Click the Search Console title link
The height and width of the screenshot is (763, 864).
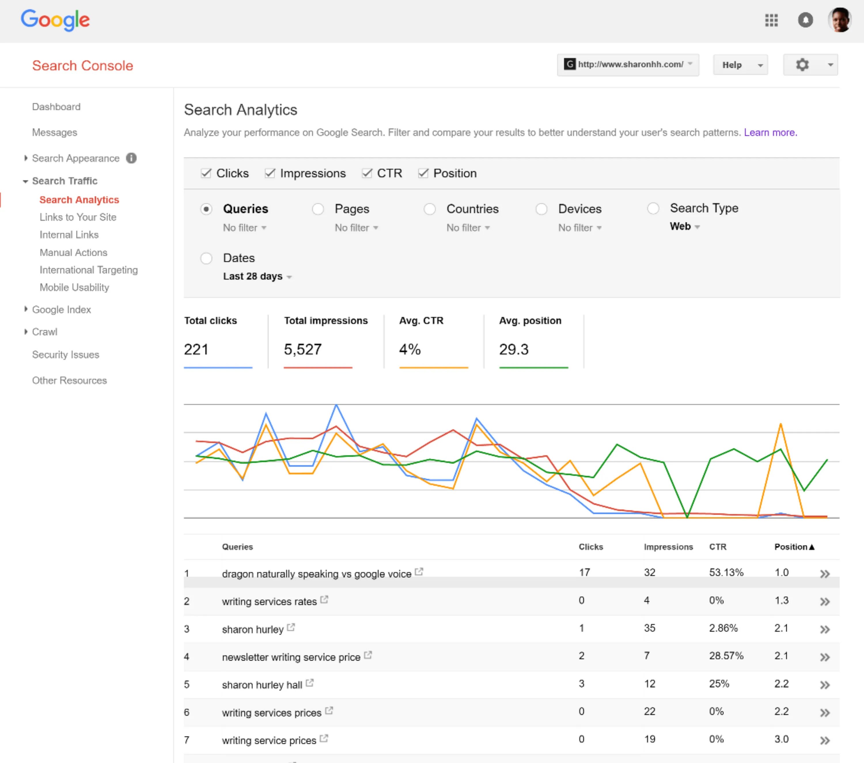point(82,66)
